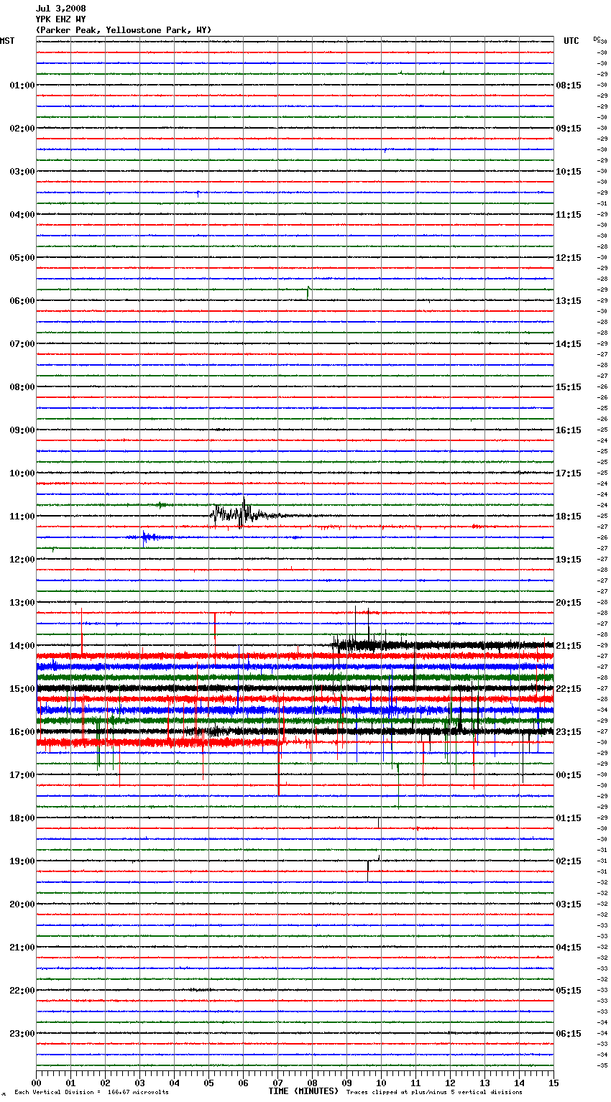
Task: Click the "15:00" MST hour label
Action: [x=22, y=689]
